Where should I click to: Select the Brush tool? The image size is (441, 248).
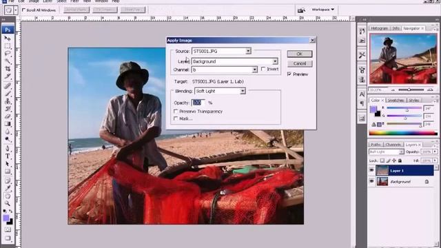(x=8, y=94)
